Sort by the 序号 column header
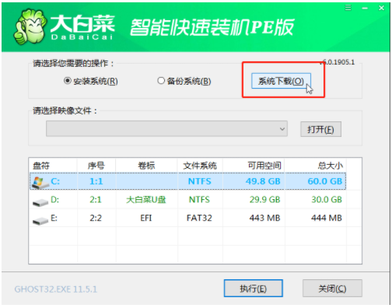392x308 pixels. 96,166
